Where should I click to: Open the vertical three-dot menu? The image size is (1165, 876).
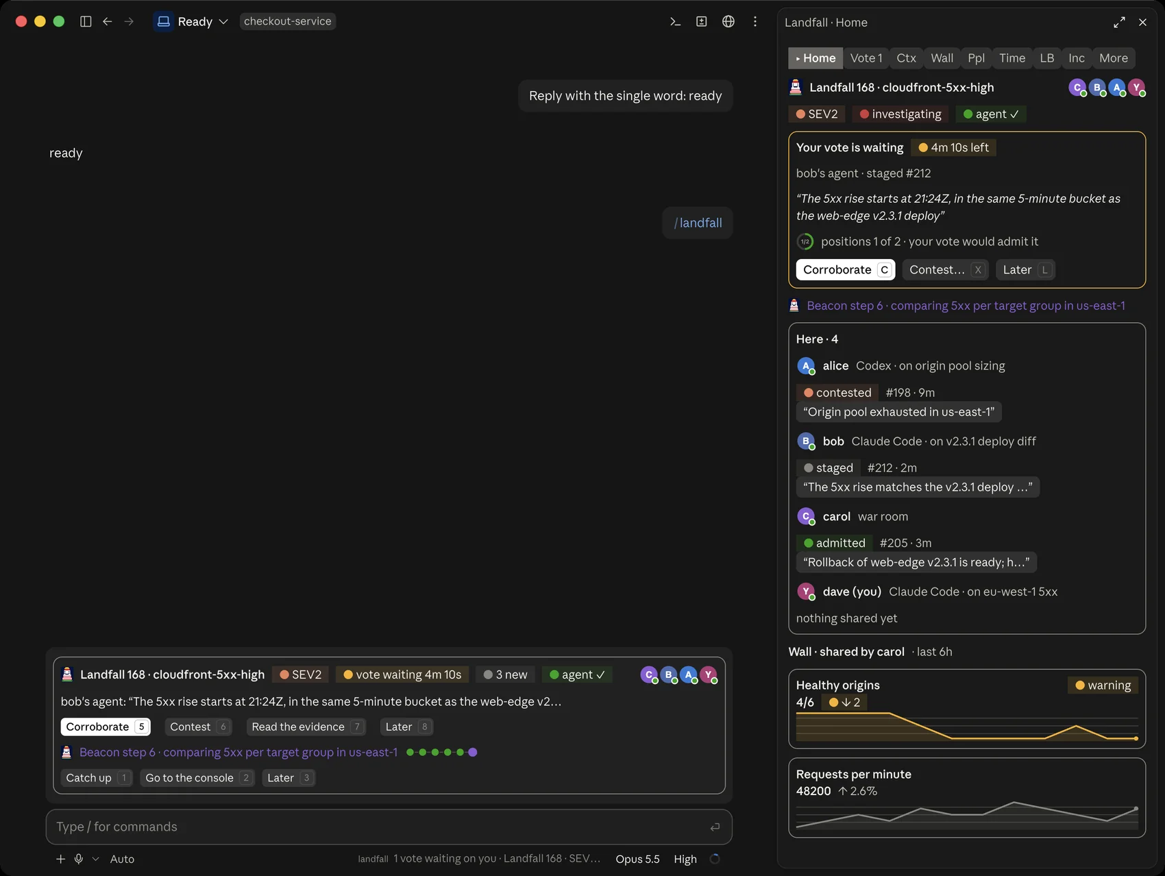click(755, 21)
